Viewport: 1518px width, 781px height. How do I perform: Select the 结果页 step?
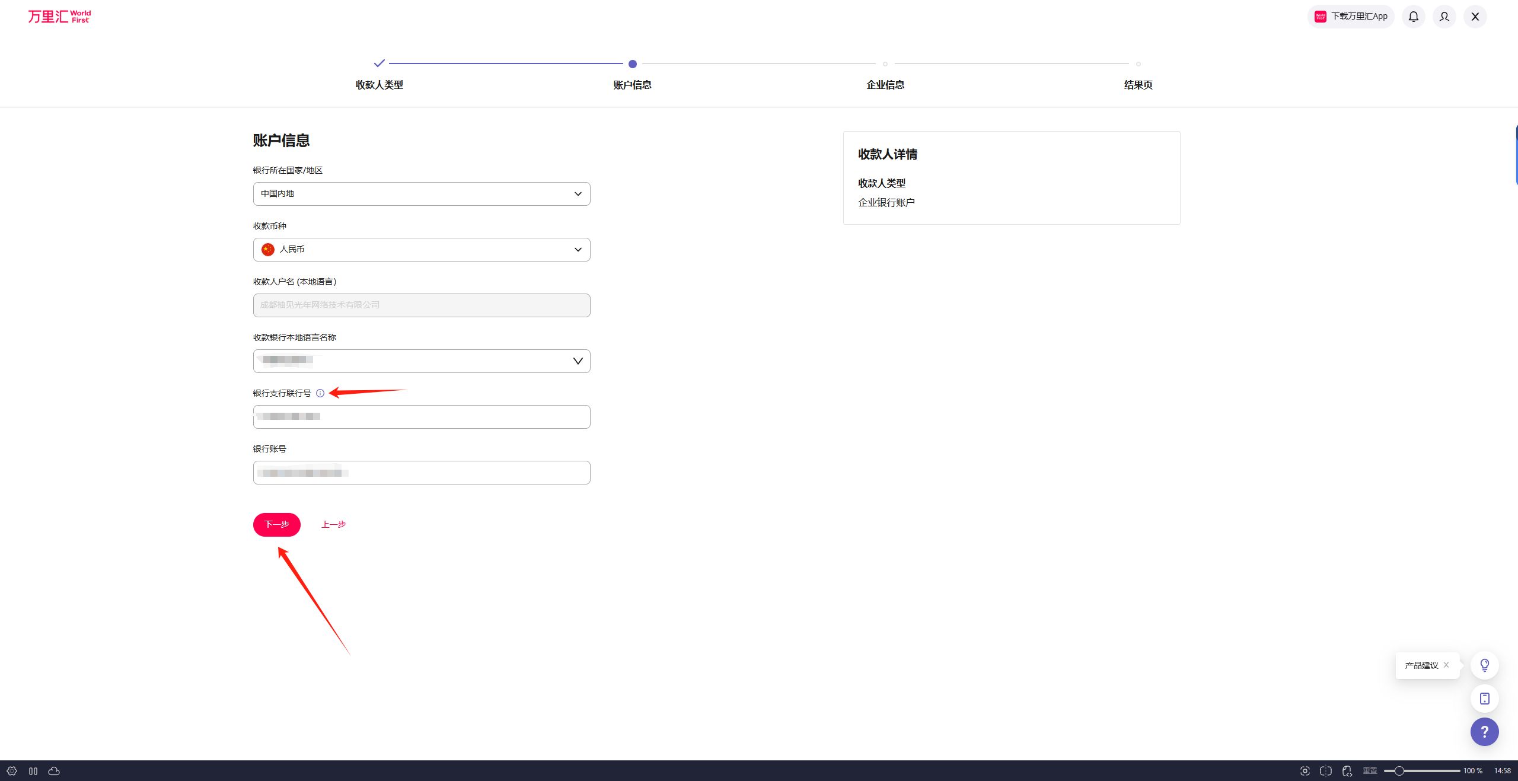tap(1138, 85)
